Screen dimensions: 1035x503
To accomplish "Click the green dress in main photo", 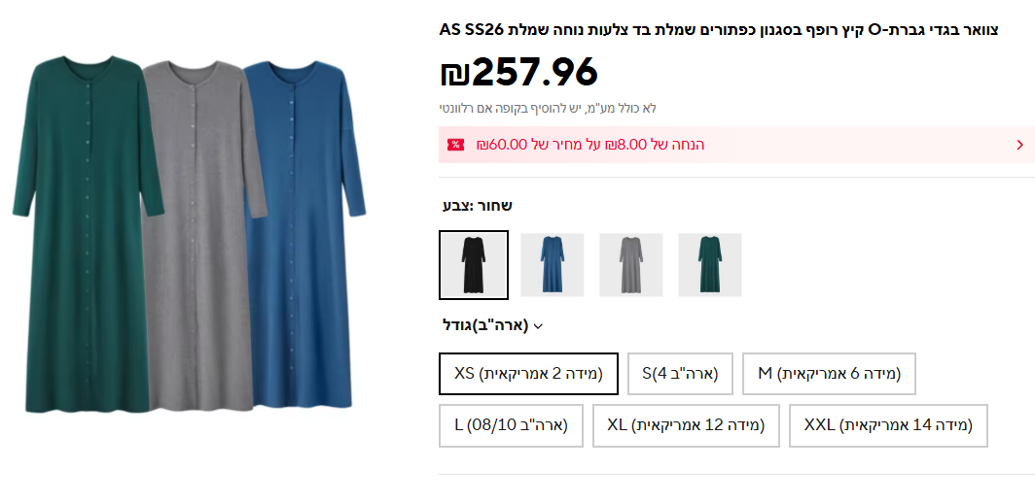I will point(78,233).
